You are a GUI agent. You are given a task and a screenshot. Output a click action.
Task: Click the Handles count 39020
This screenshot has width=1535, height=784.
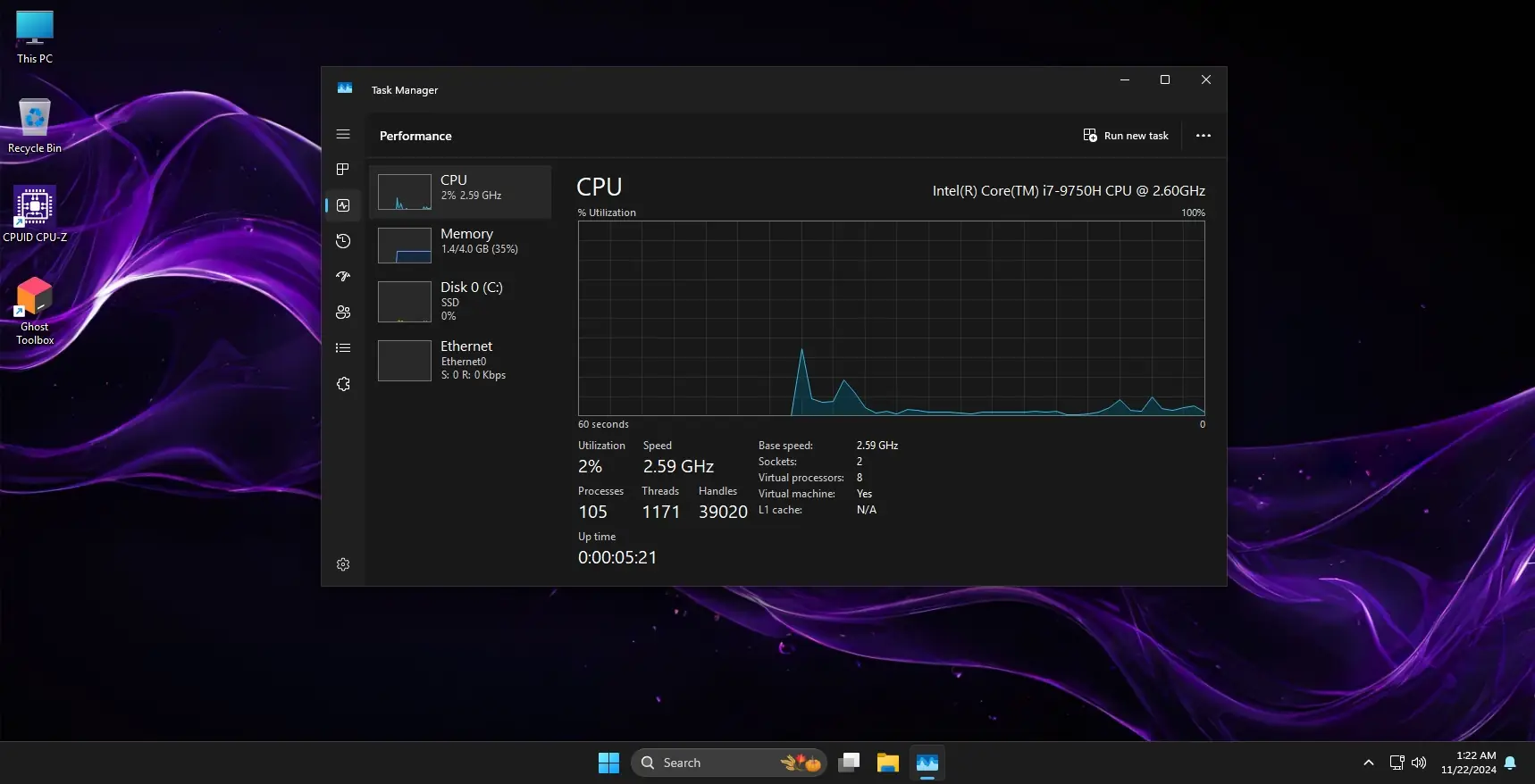point(723,512)
